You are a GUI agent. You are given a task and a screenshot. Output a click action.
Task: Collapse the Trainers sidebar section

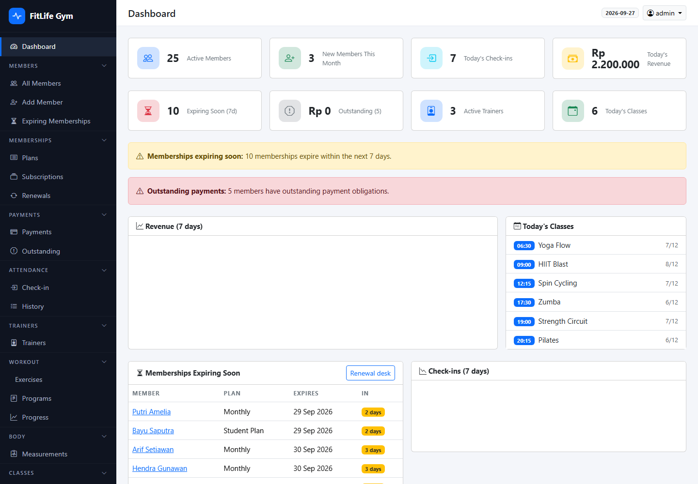pyautogui.click(x=104, y=326)
